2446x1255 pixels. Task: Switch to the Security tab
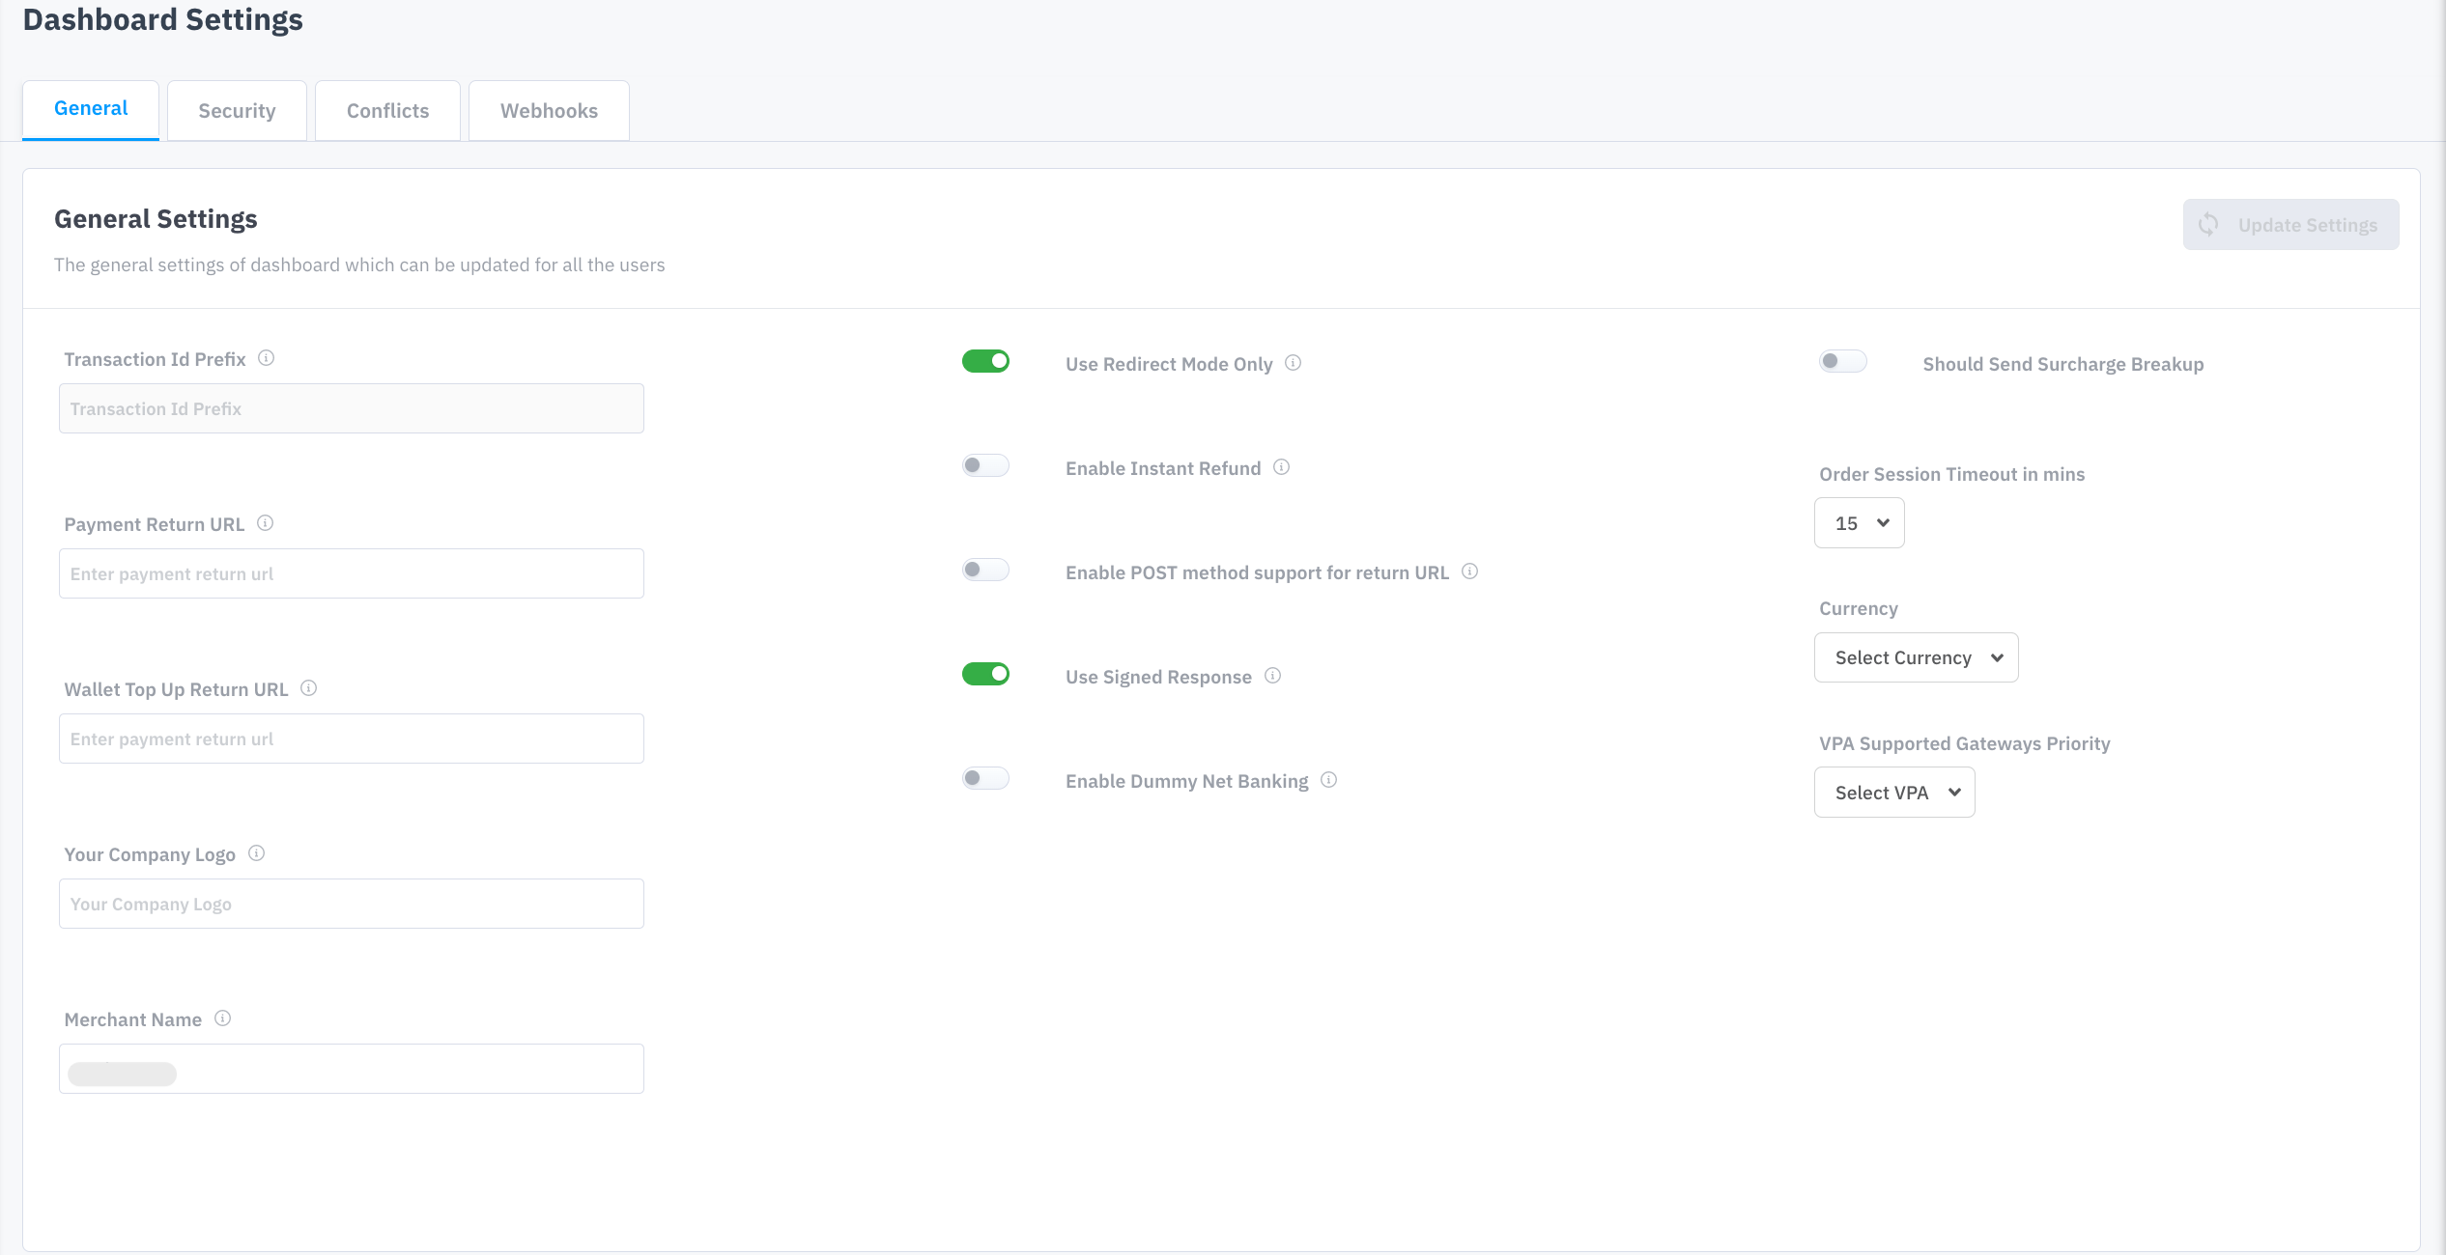pyautogui.click(x=237, y=111)
